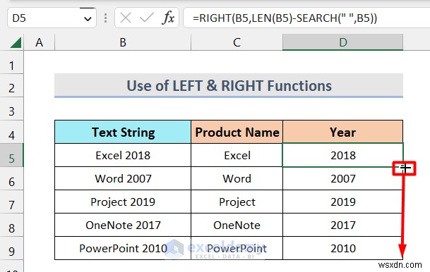This screenshot has height=272, width=430.
Task: Select Year cell '2018'
Action: 342,155
